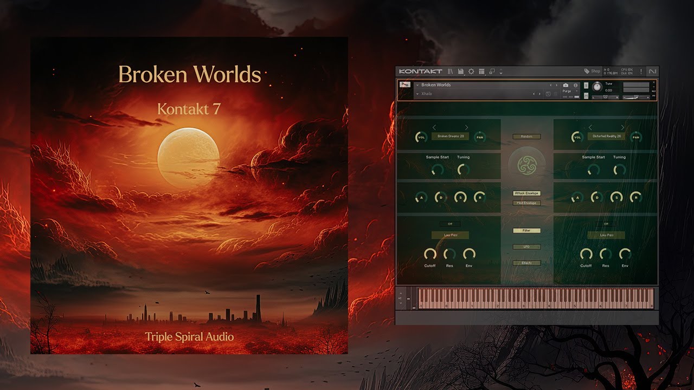Switch to the Mod Envelope tab

click(x=526, y=203)
